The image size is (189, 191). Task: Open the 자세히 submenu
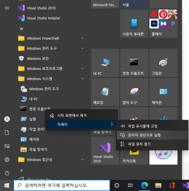[x=81, y=124]
